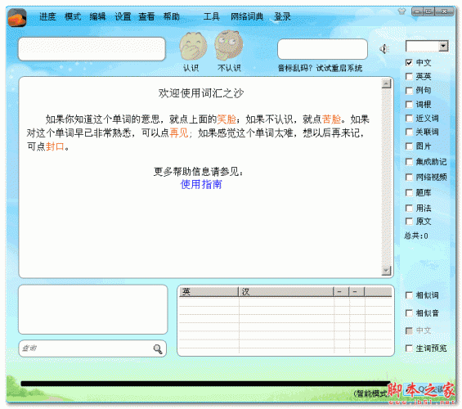Open the 设置 menu
462x409 pixels.
click(123, 16)
